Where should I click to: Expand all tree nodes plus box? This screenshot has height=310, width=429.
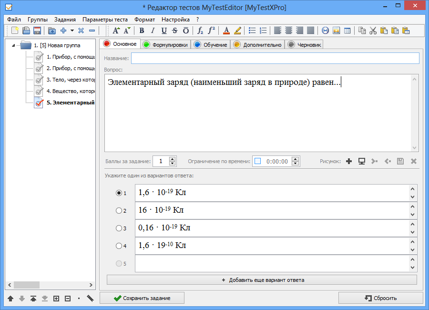tap(56, 299)
